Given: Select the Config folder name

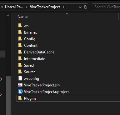Looking at the screenshot, I should 30,39.
